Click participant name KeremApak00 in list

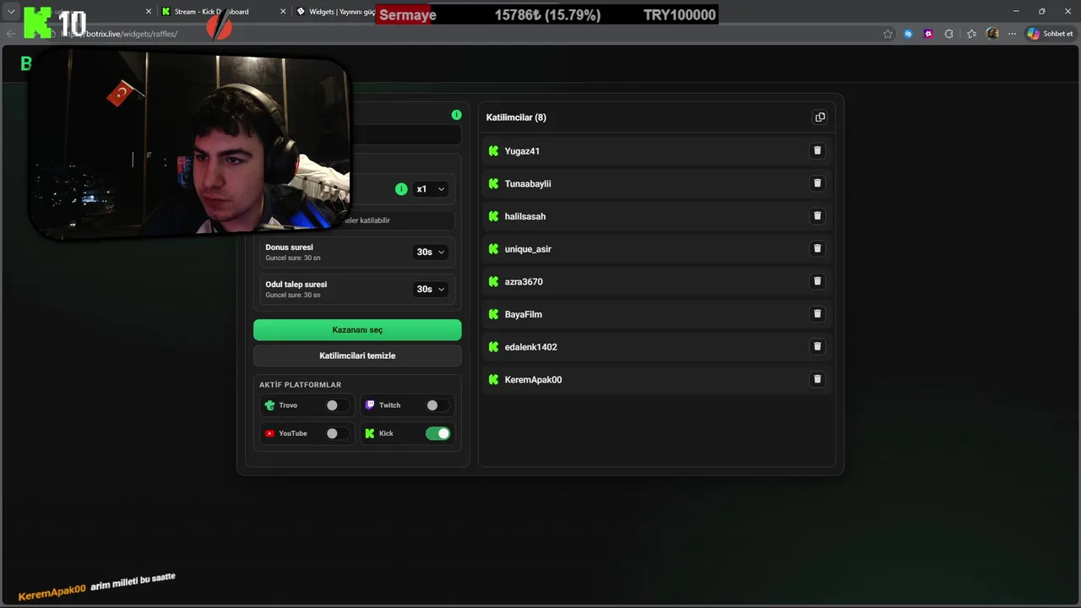(x=533, y=380)
